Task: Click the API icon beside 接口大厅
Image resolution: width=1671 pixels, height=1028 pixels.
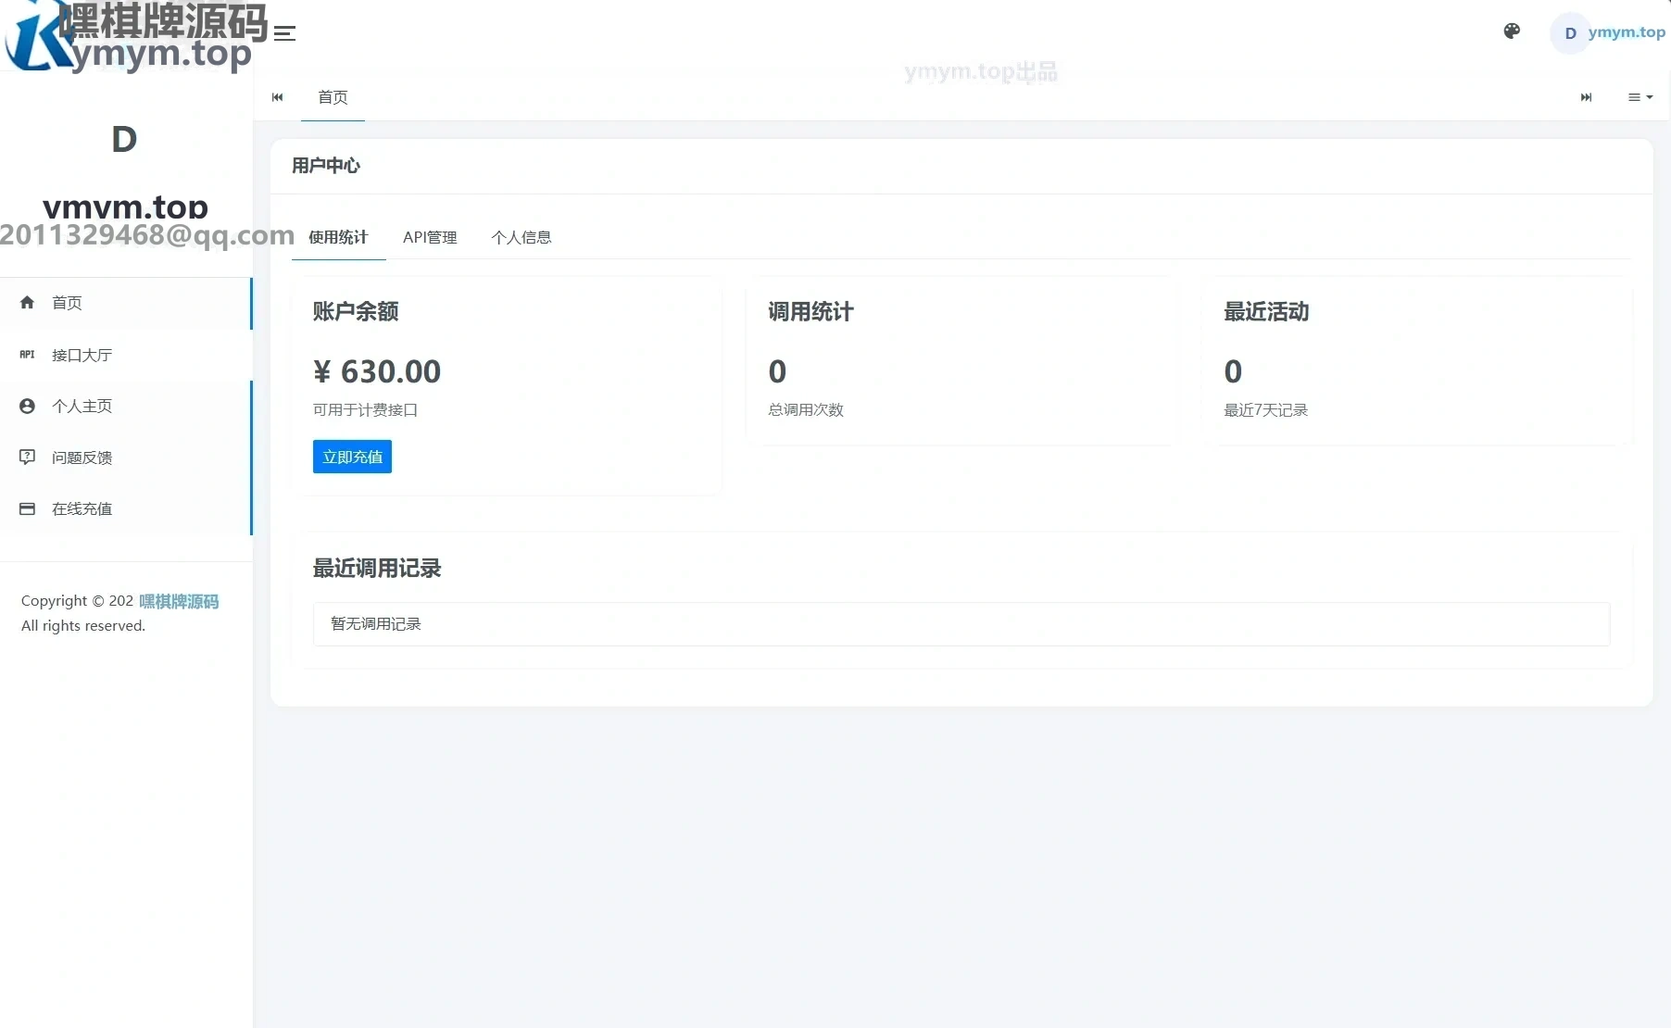Action: 27,355
